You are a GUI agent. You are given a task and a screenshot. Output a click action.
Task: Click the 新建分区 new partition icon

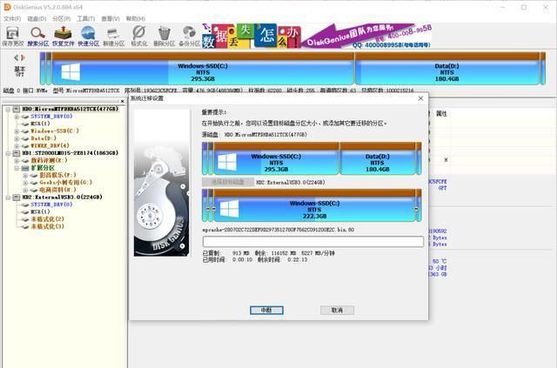click(114, 37)
